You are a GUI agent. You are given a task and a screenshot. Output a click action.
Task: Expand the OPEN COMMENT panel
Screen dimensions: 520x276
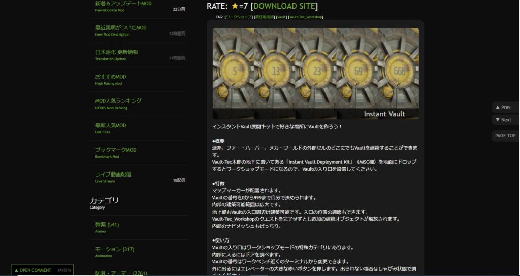coord(42,270)
